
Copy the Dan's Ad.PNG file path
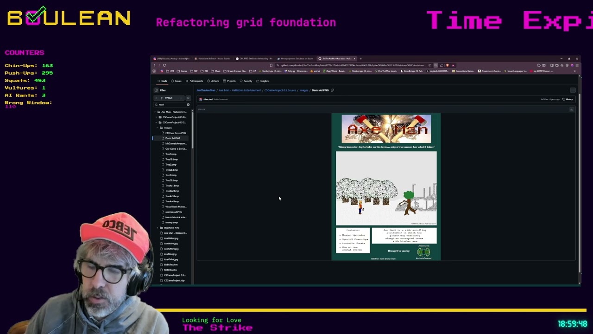[x=332, y=90]
